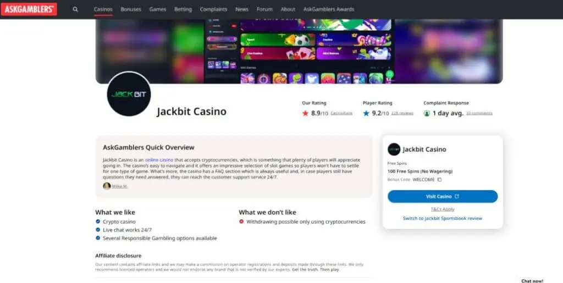The image size is (563, 283).
Task: Open the Casinos menu tab
Action: tap(103, 9)
